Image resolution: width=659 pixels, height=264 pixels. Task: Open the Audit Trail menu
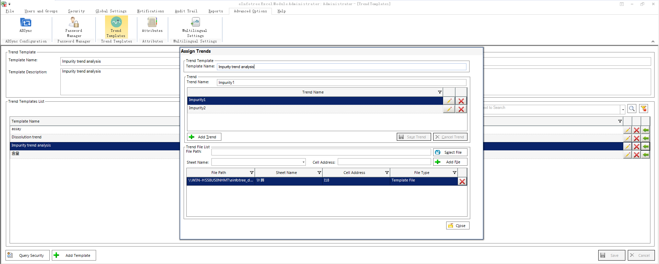186,11
